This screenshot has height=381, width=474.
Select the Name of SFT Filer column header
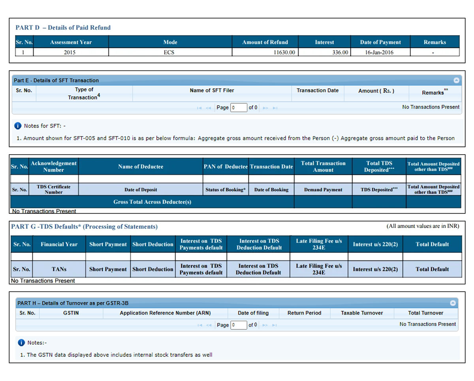212,90
